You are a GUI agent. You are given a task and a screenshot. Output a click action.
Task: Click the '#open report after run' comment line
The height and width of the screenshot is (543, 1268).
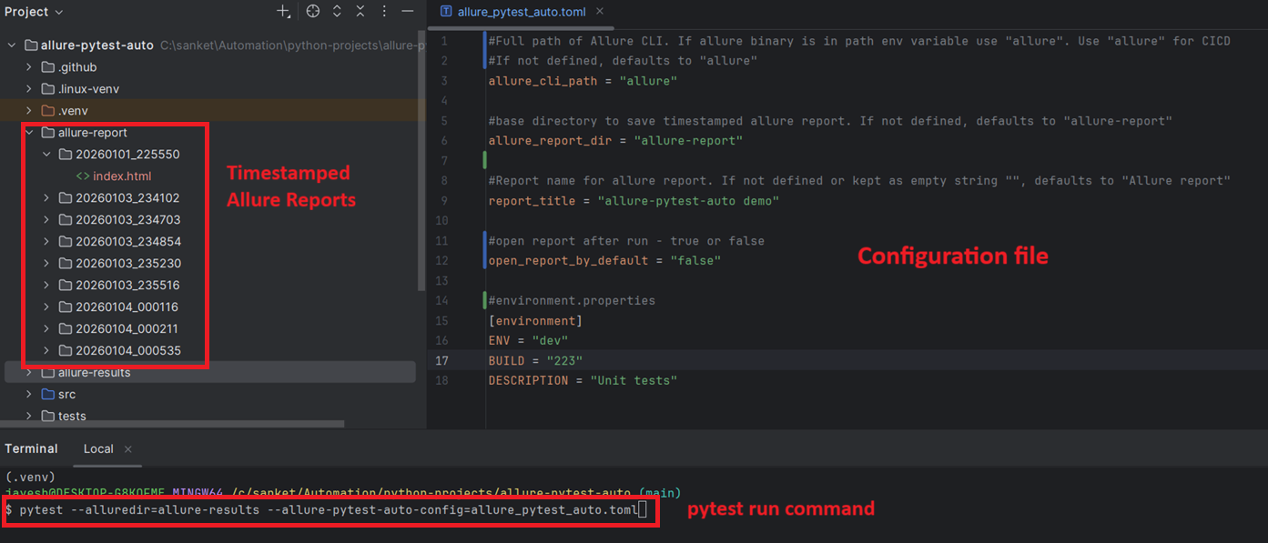626,241
